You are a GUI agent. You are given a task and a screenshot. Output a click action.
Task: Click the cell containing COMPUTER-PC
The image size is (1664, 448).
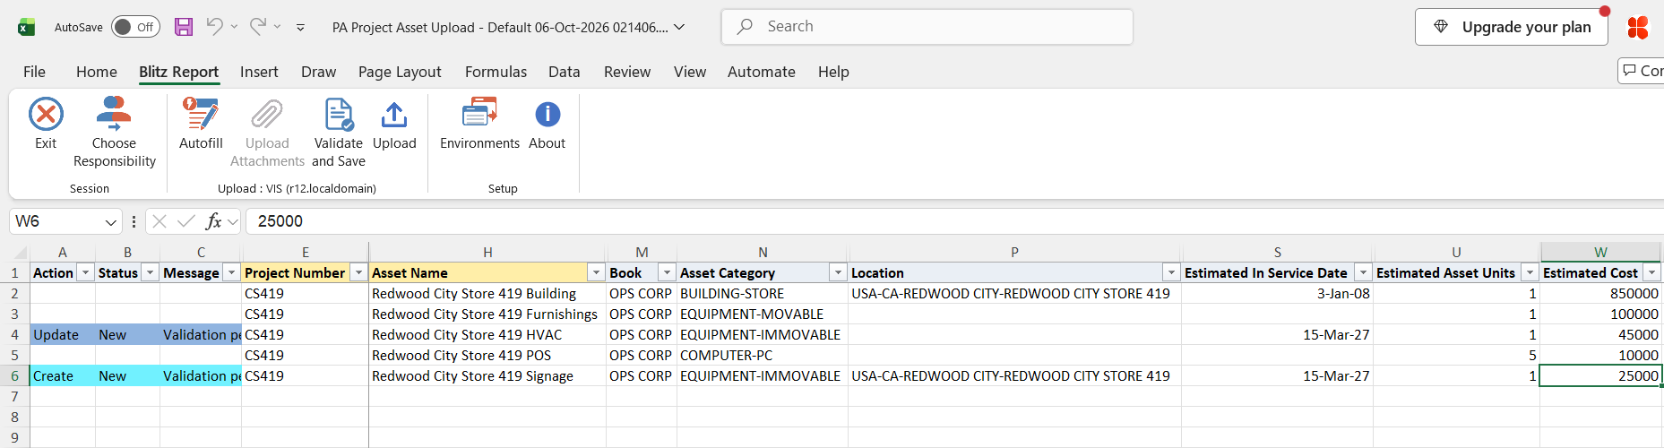point(763,355)
